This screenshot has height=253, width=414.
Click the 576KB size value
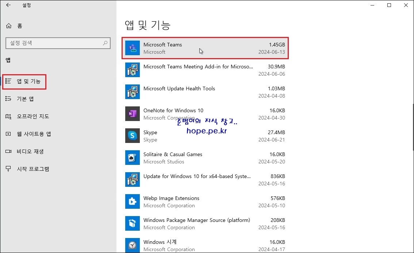278,198
